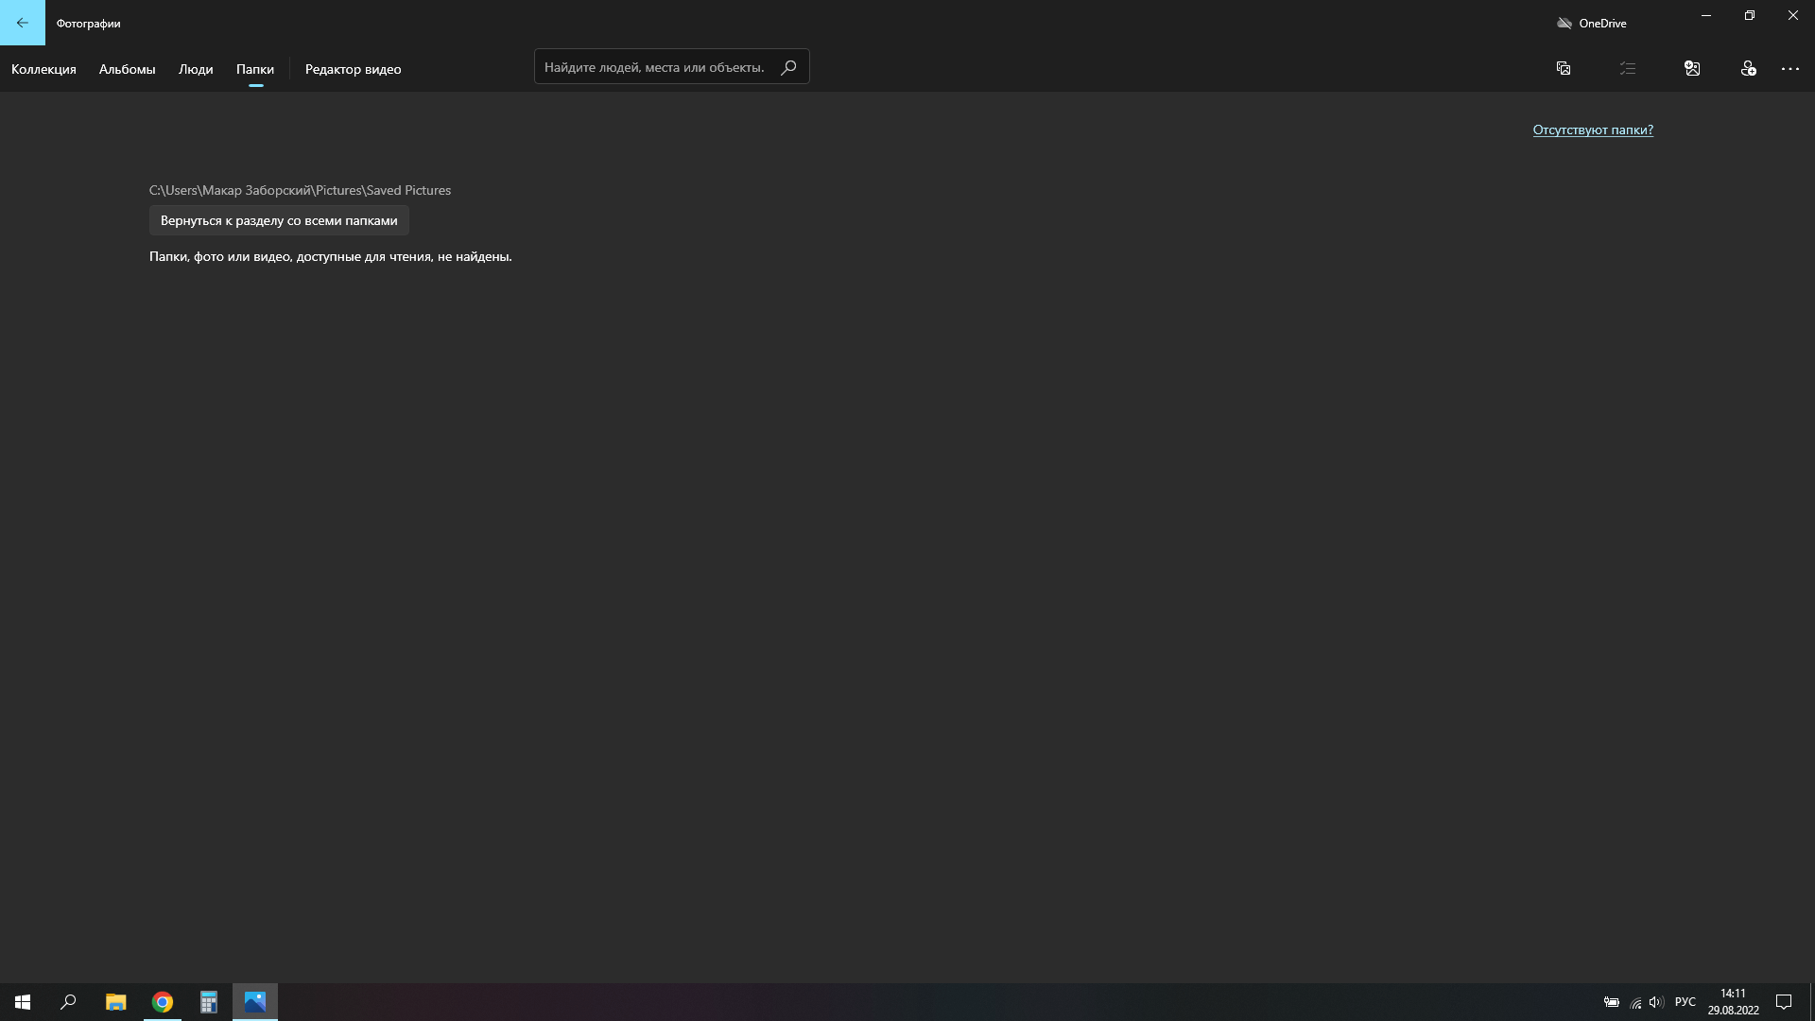The image size is (1815, 1021).
Task: Click the search field for people, places
Action: (x=671, y=67)
